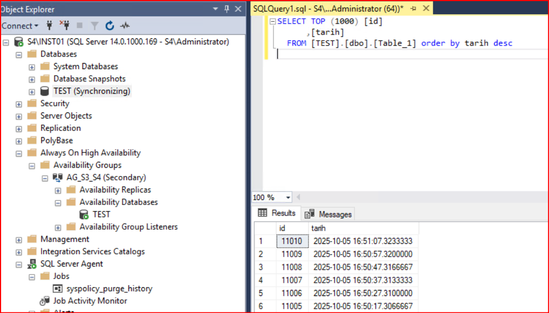This screenshot has height=313, width=549.
Task: Click the Connect Object Explorer plug icon
Action: pos(49,26)
